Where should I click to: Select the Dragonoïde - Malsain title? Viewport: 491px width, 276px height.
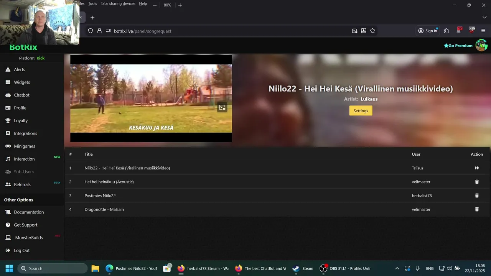click(x=104, y=209)
